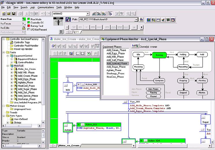
Task: Click the I/O Not Present indicator box
Action: tap(29, 29)
